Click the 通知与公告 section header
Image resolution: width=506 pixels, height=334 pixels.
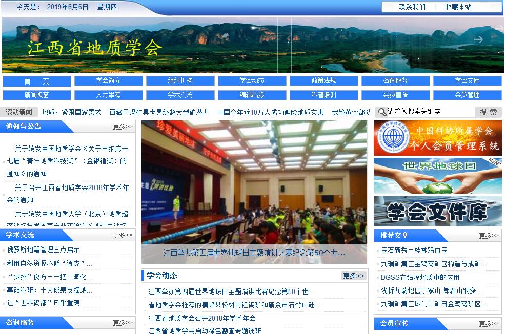24,127
